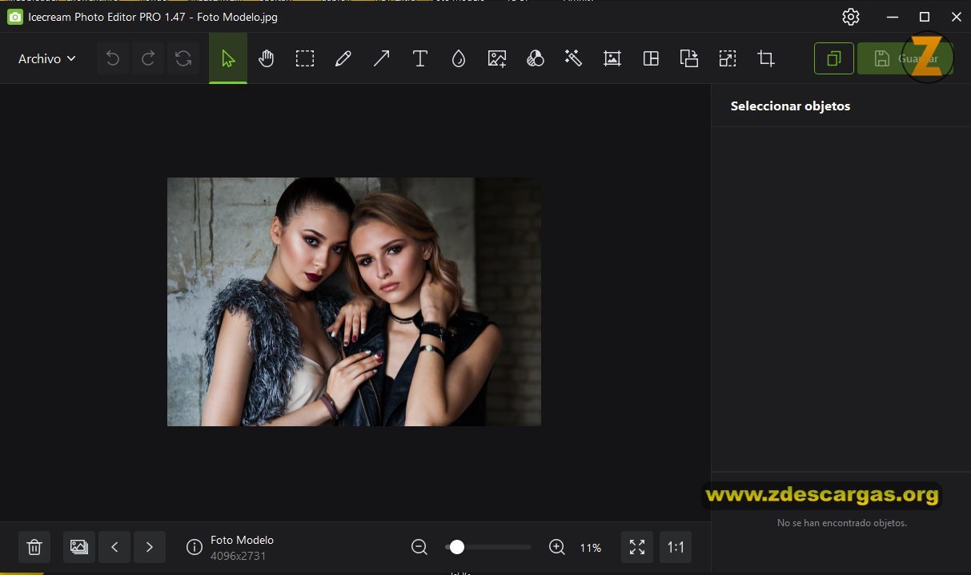
Task: Click the Guardar save button
Action: click(x=905, y=58)
